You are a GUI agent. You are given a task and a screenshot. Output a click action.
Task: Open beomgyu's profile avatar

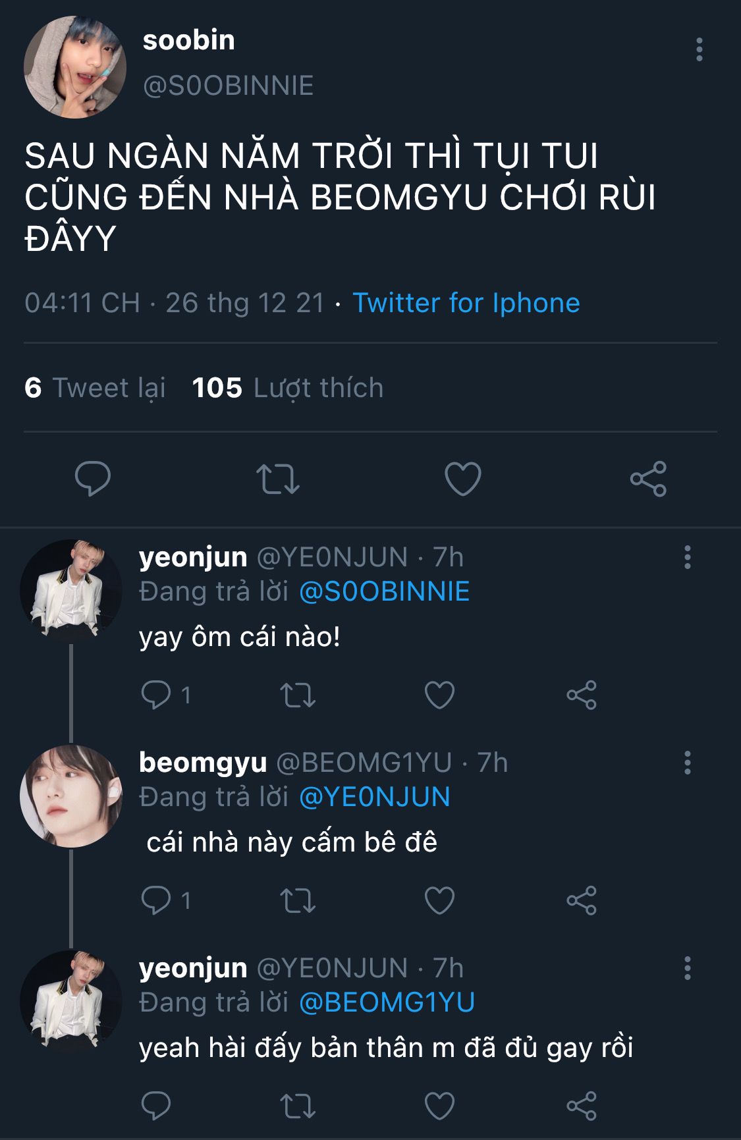coord(71,796)
